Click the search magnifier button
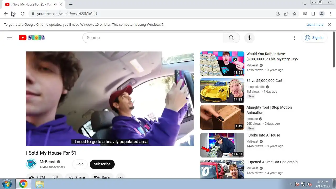336x189 pixels. [x=231, y=38]
